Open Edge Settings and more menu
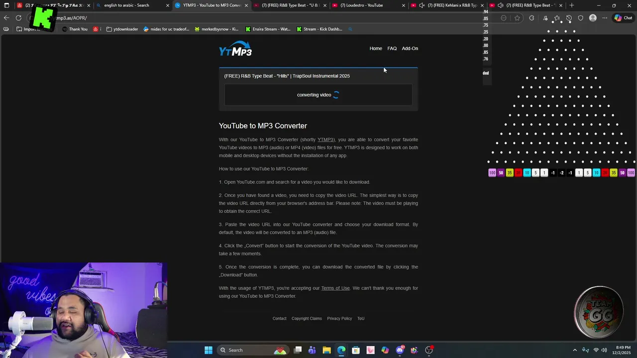 pyautogui.click(x=605, y=18)
